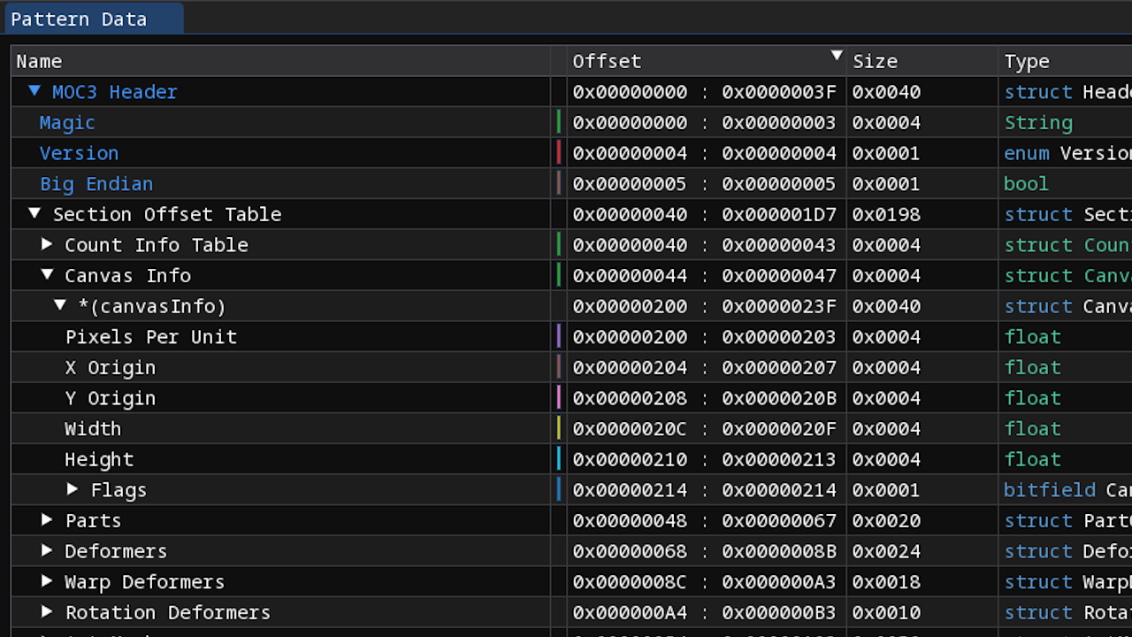The width and height of the screenshot is (1132, 637).
Task: Collapse the Canvas Info node arrow
Action: [x=47, y=275]
